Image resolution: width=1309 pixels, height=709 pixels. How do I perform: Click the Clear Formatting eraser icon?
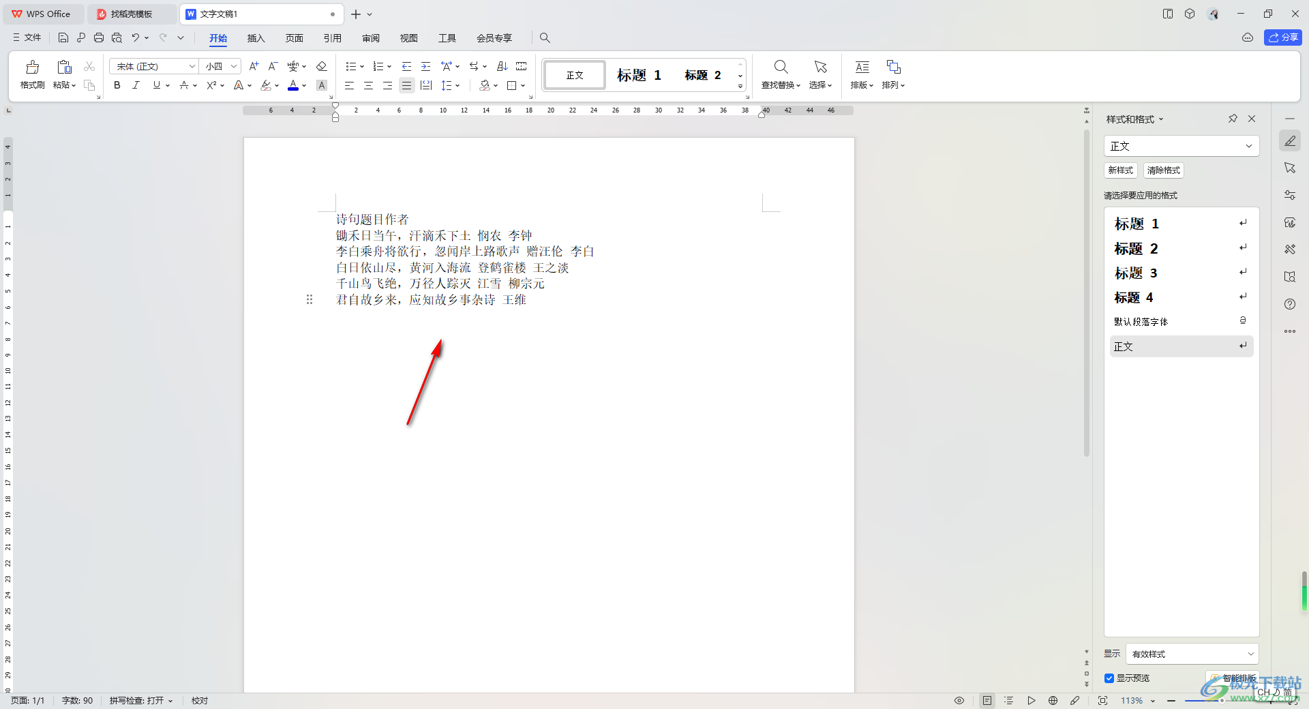coord(322,66)
